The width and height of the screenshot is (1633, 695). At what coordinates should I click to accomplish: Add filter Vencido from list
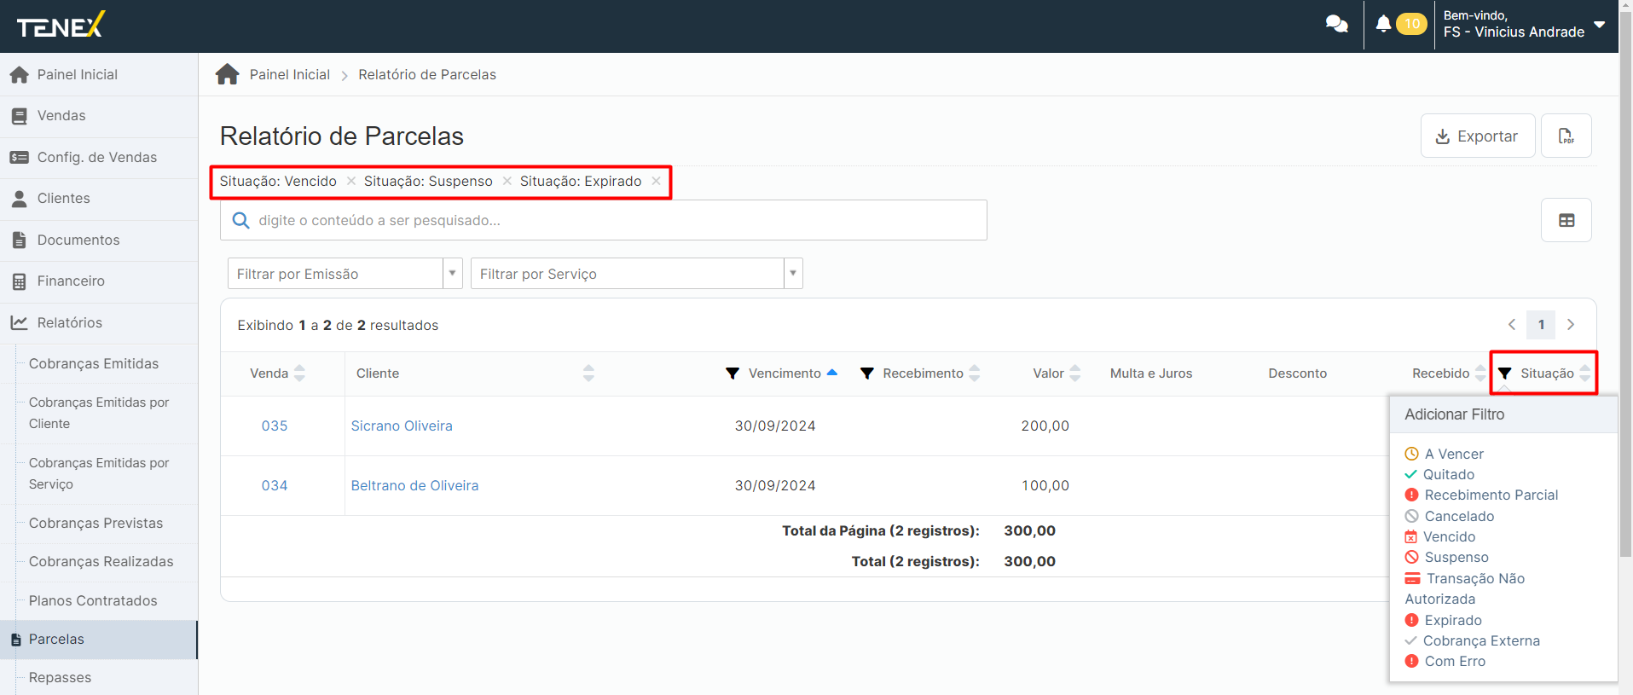pyautogui.click(x=1440, y=536)
